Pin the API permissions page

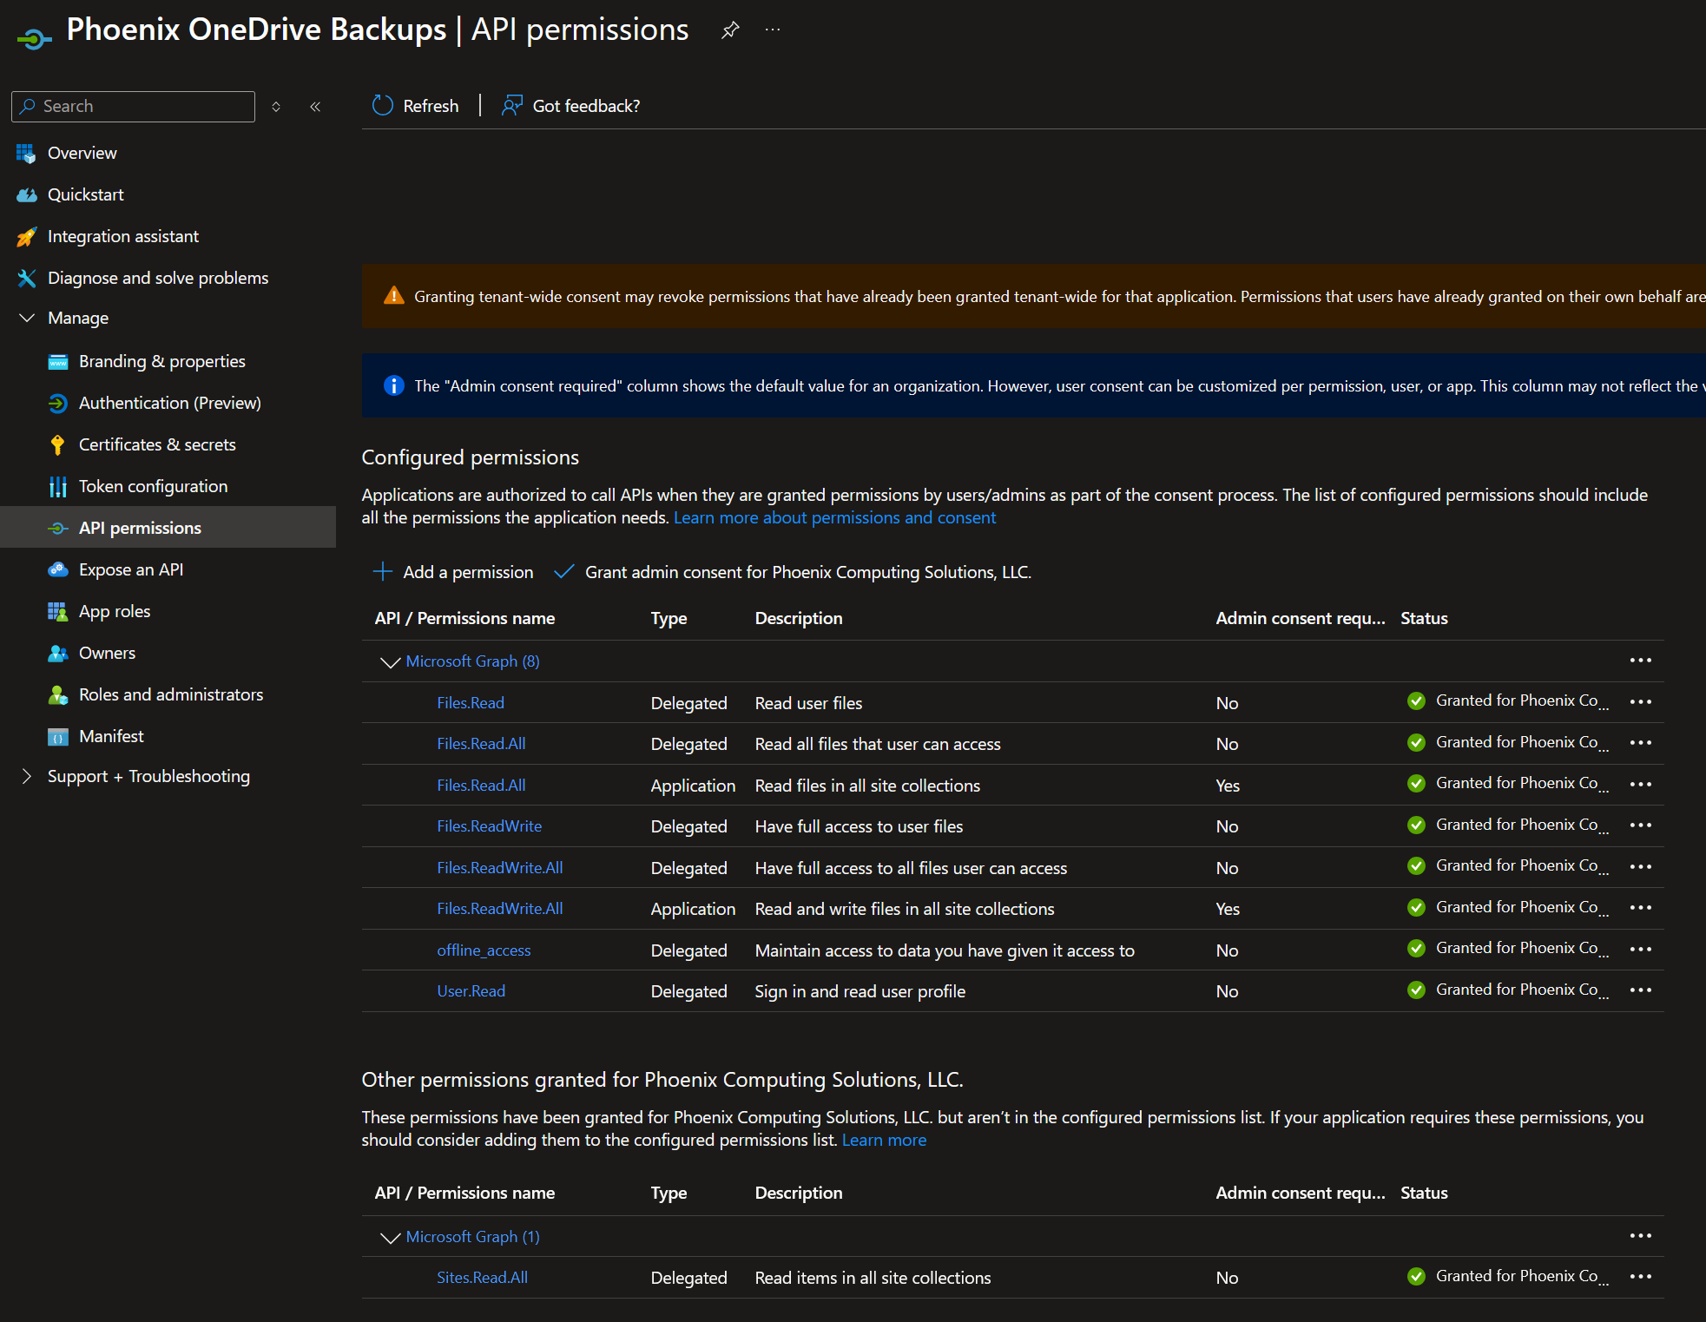tap(730, 30)
